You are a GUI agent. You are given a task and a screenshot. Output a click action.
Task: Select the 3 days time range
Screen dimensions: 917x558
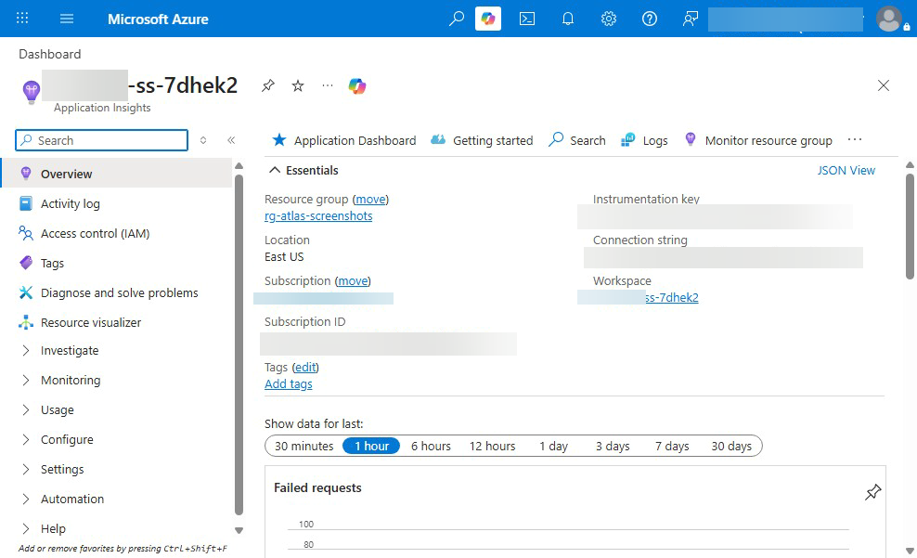coord(613,446)
